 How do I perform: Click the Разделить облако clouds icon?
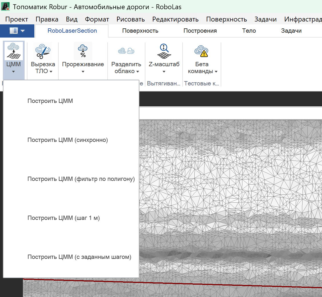[x=126, y=51]
